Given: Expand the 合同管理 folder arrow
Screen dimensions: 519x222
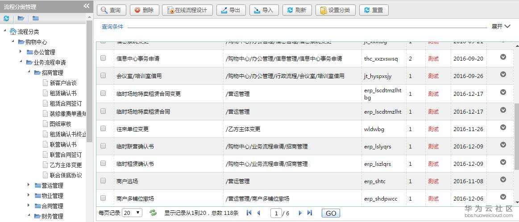Looking at the screenshot, I should click(29, 206).
